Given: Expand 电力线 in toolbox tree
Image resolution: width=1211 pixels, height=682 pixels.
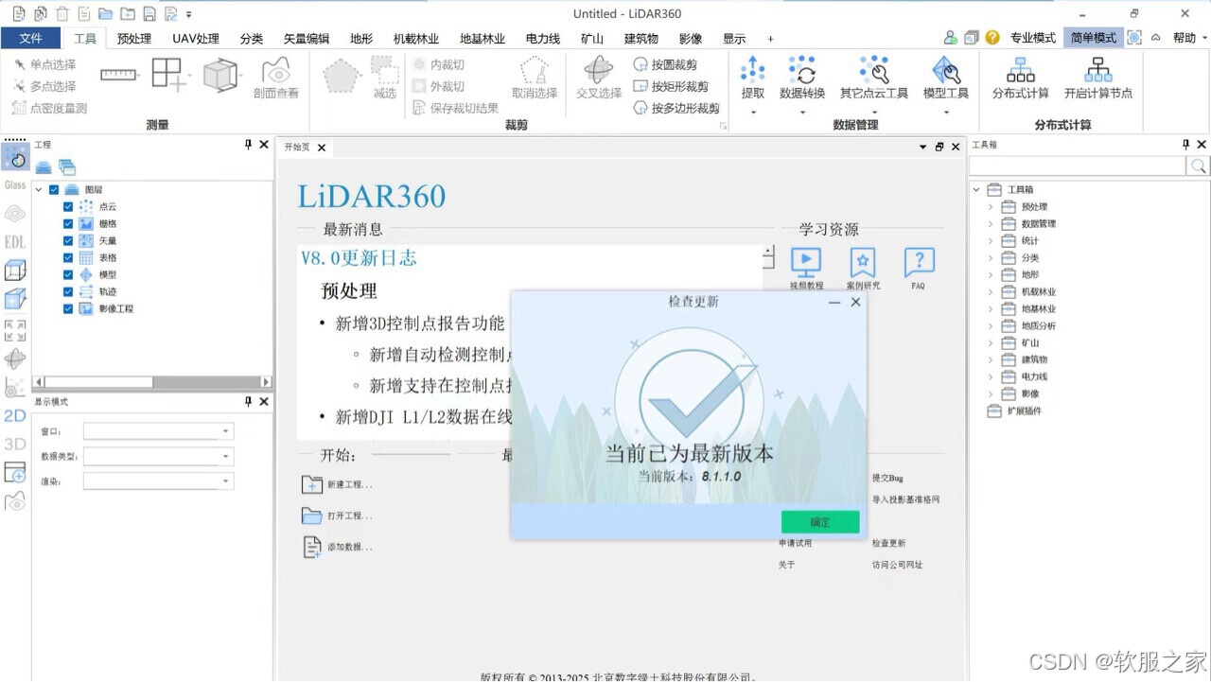Looking at the screenshot, I should [991, 376].
